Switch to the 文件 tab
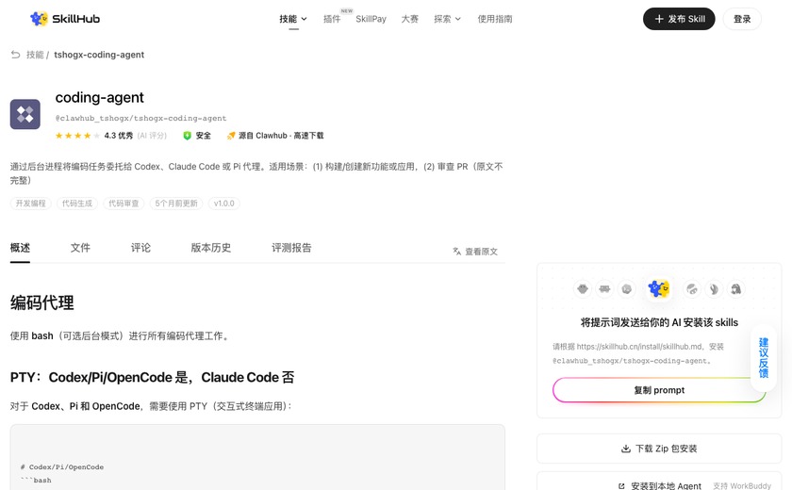792x490 pixels. tap(80, 248)
